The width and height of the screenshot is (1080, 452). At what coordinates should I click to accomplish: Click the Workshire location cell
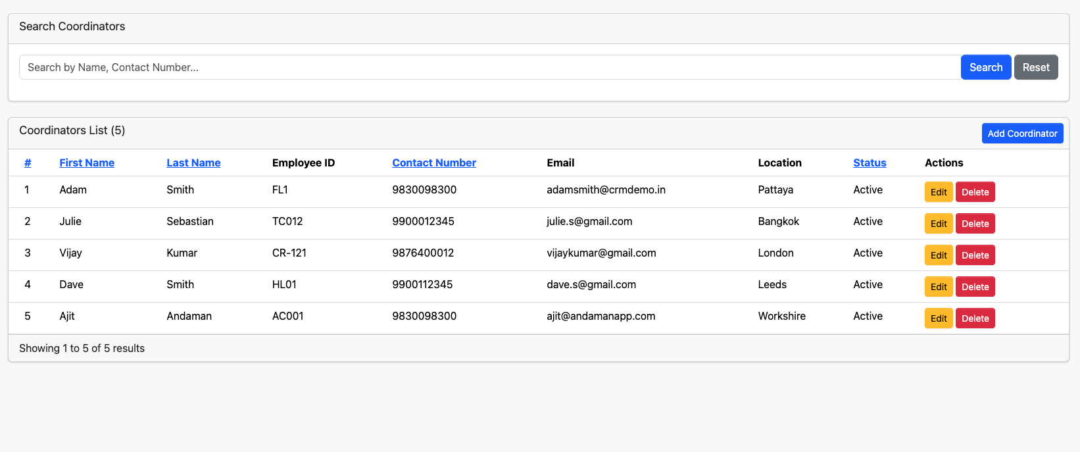point(781,316)
